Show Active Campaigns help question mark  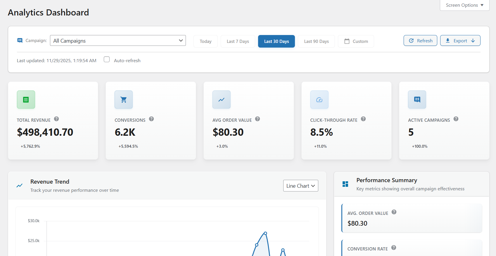point(456,119)
